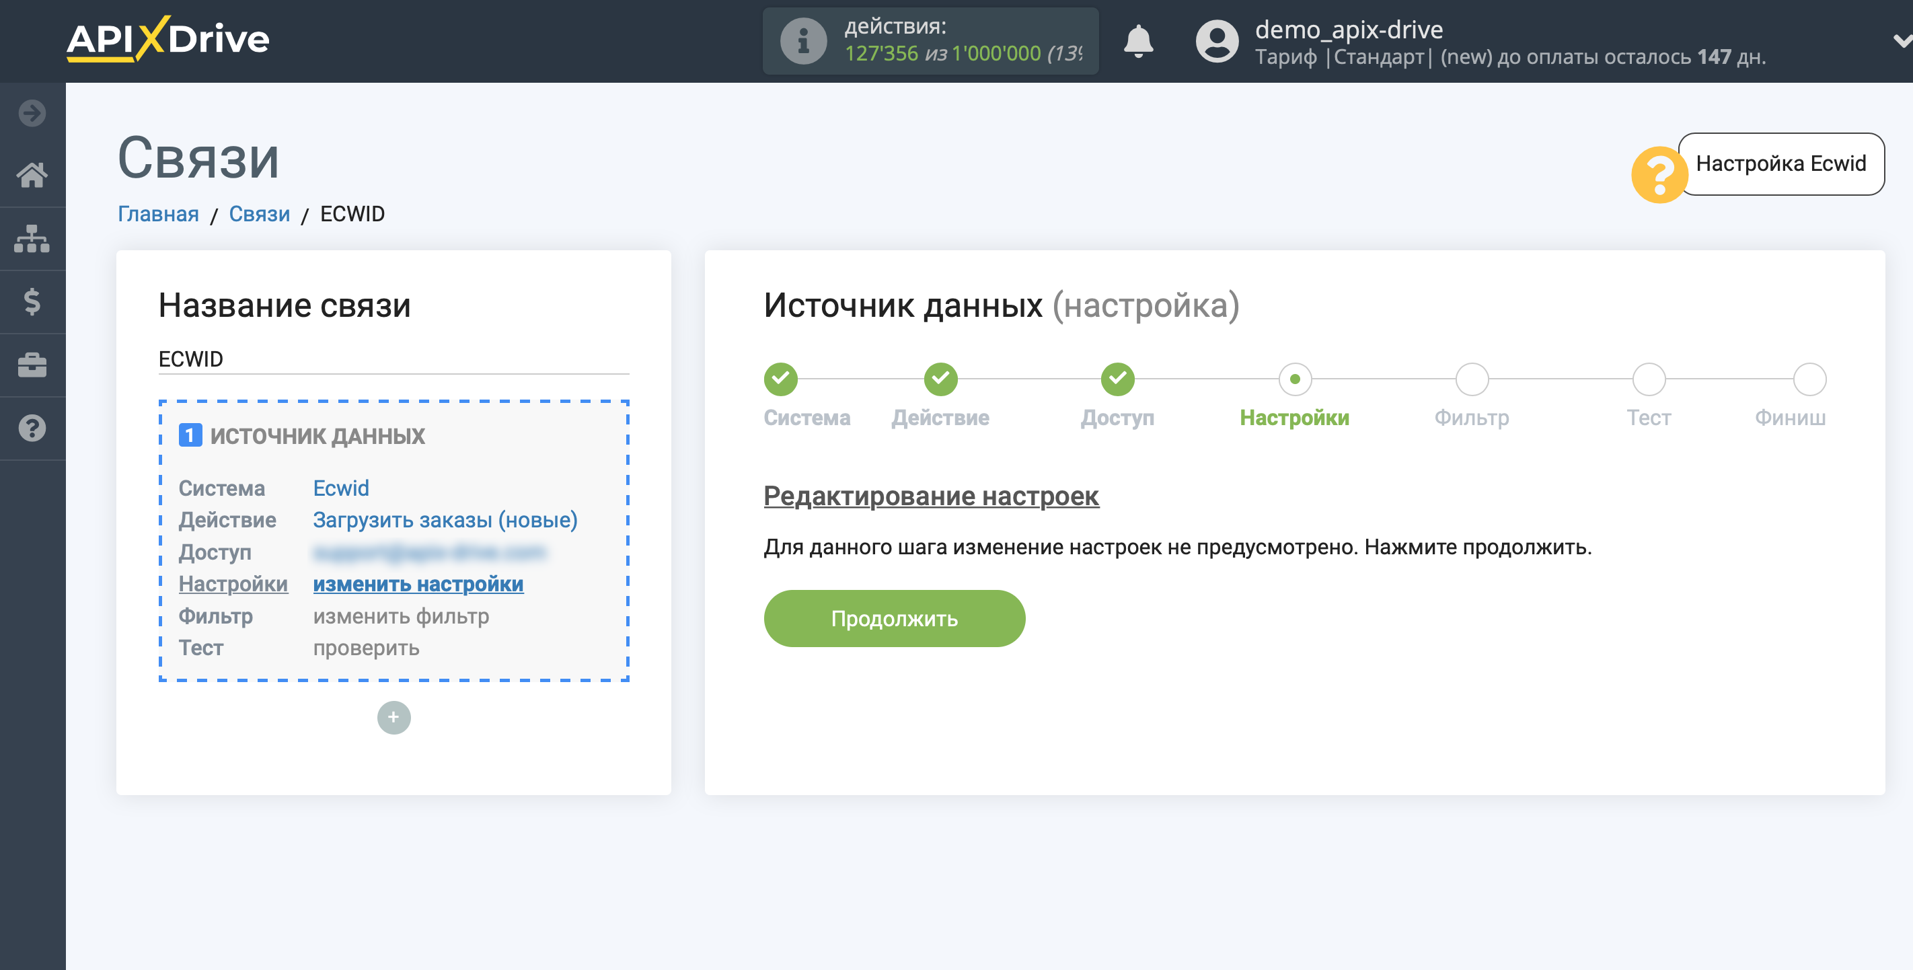
Task: Open the APIXDrive logo home link
Action: [168, 38]
